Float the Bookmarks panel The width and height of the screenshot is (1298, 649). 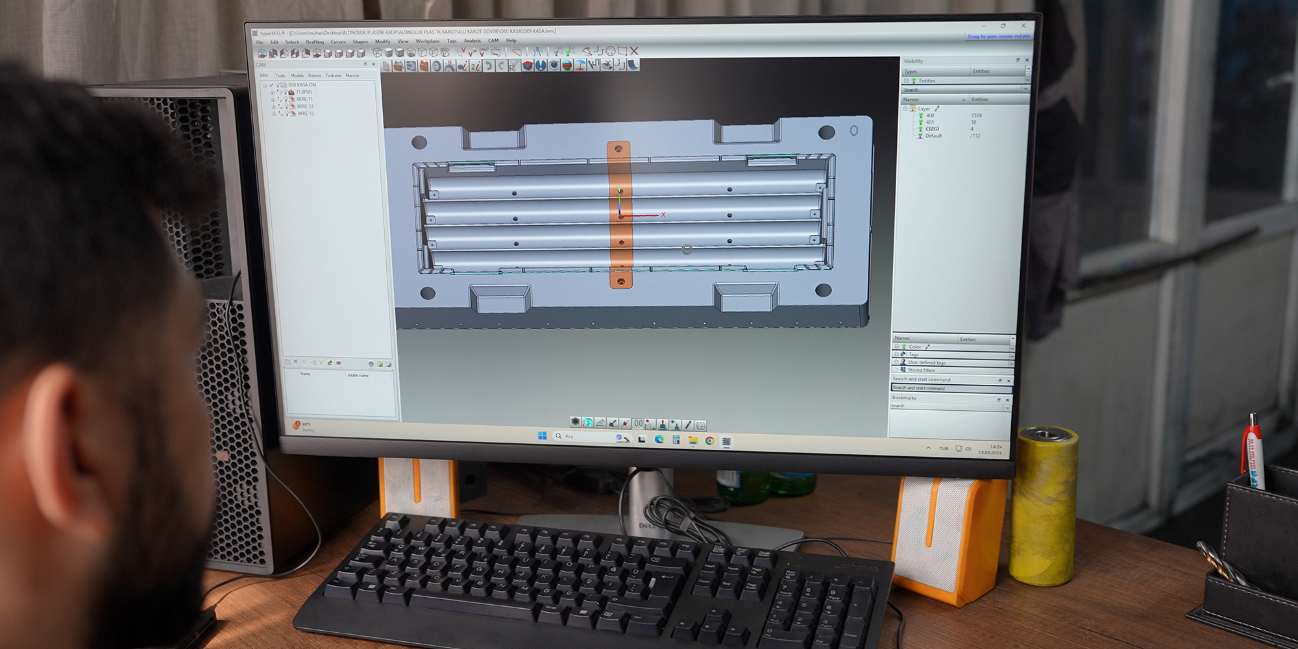tap(999, 400)
